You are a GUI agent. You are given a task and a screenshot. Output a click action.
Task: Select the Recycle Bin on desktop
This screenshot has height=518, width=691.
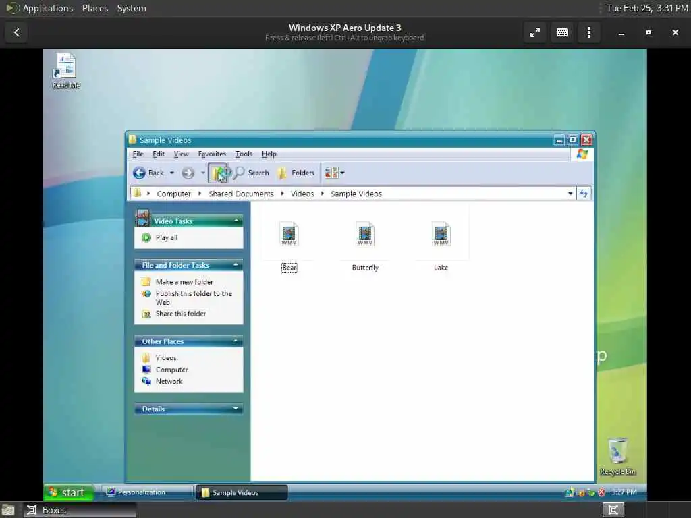coord(618,457)
